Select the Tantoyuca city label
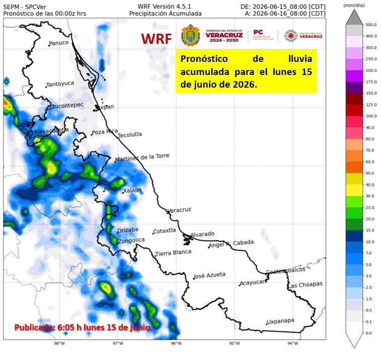381x352 pixels. 60,84
